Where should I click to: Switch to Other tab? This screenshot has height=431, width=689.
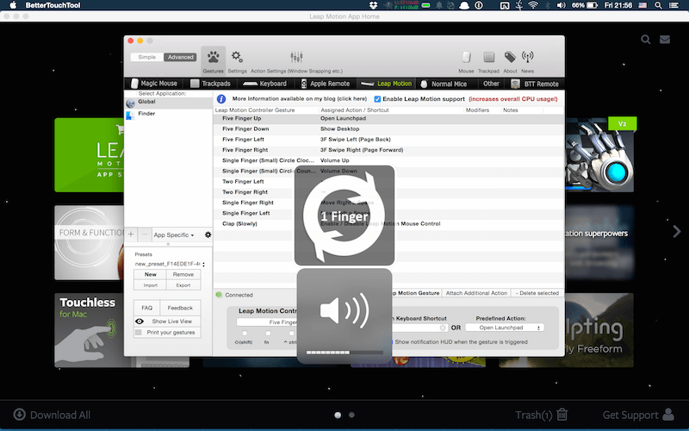[x=491, y=84]
